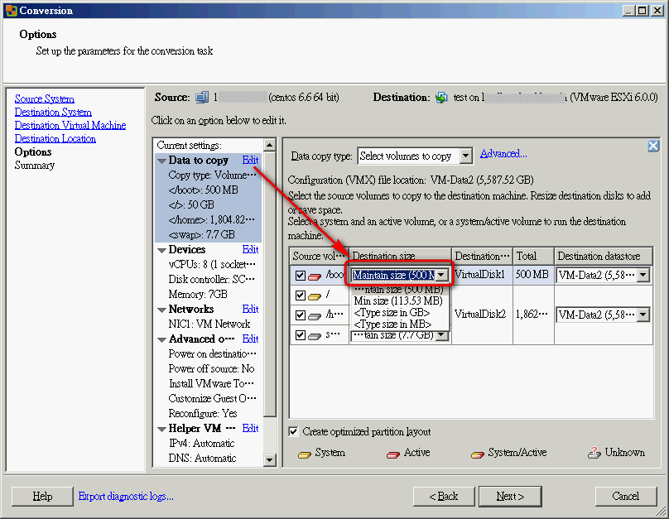
Task: Edit the Devices settings
Action: click(250, 249)
